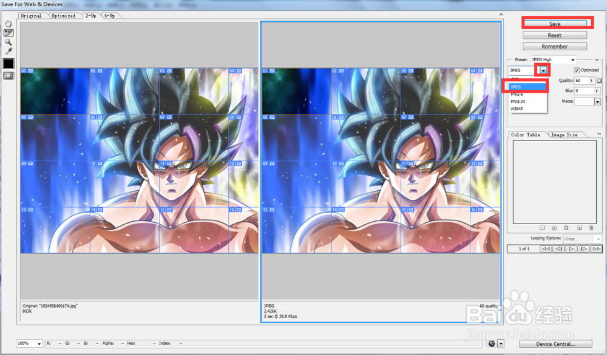Select slice 06 in the original preview
607x355 pixels.
click(x=124, y=138)
